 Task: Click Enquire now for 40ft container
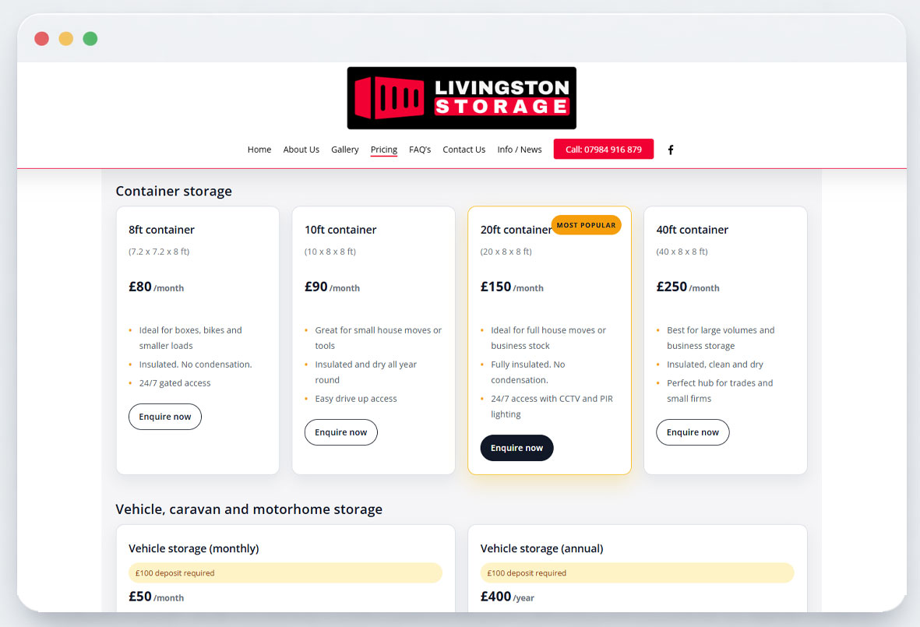[693, 432]
